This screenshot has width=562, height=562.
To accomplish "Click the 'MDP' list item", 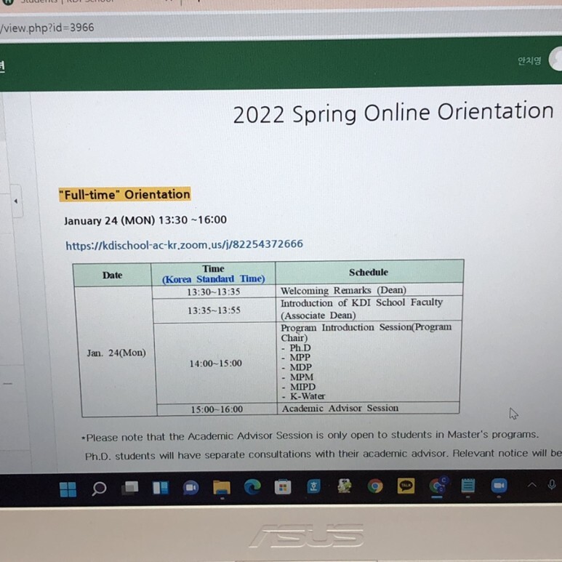I will pos(301,367).
